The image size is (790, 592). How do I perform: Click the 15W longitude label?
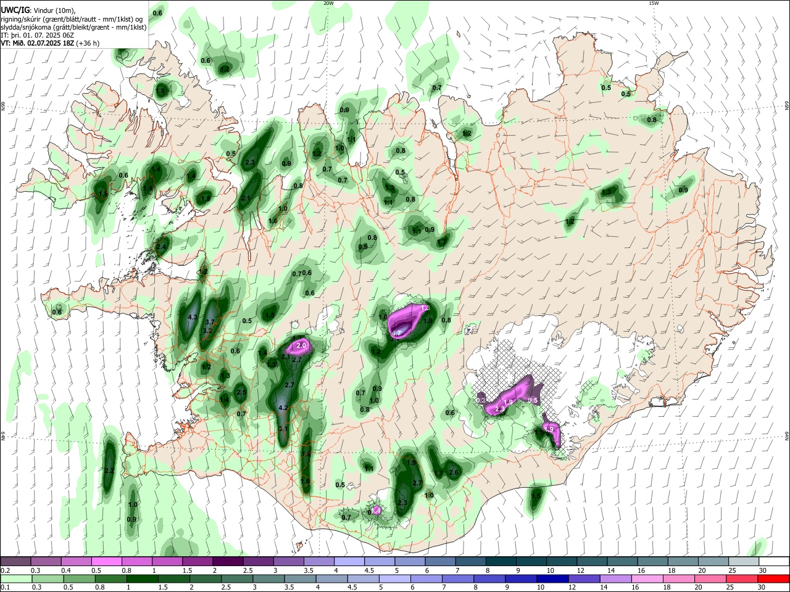(x=654, y=3)
